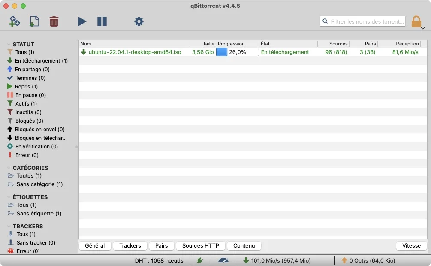
Task: Filter by Erreur (0) status
Action: pos(27,155)
